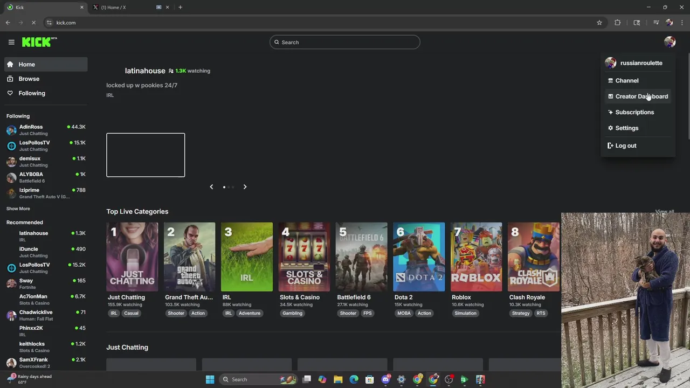Click the Casual tag under Just Chatting

pos(131,313)
